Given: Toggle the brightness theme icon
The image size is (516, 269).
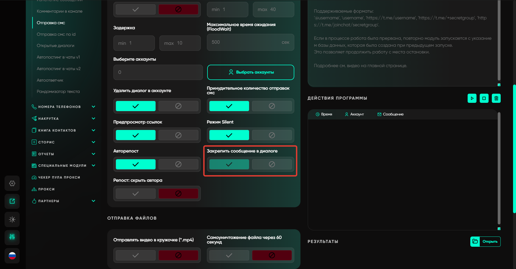Looking at the screenshot, I should 12,219.
